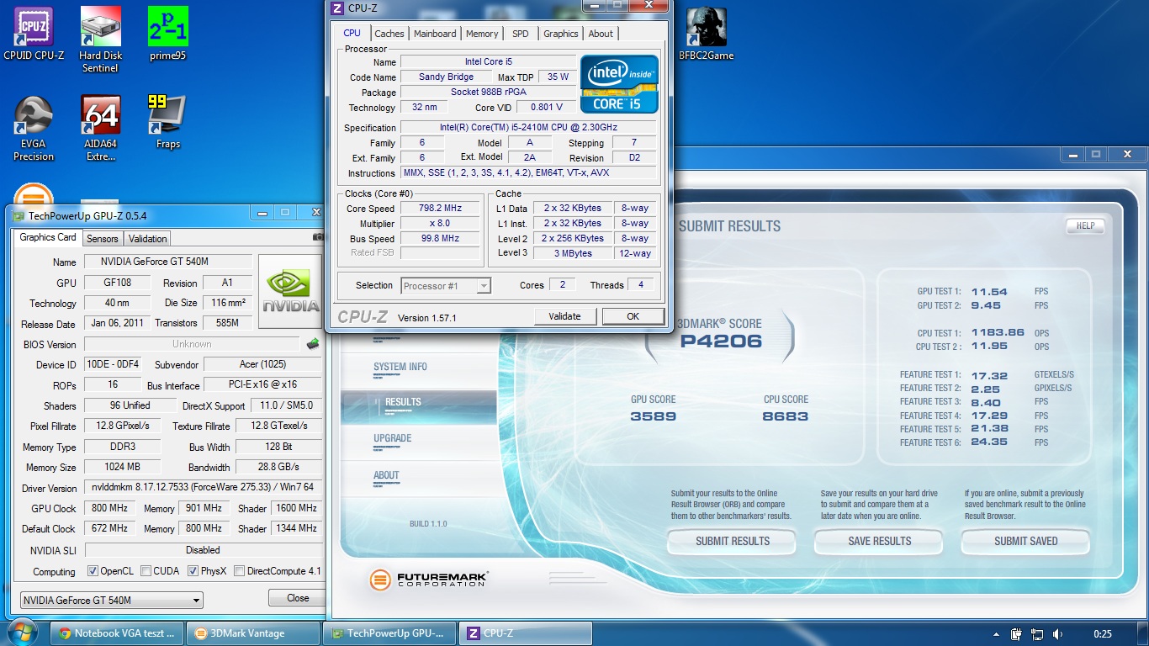
Task: Click the volume speaker tray icon
Action: tap(1057, 634)
